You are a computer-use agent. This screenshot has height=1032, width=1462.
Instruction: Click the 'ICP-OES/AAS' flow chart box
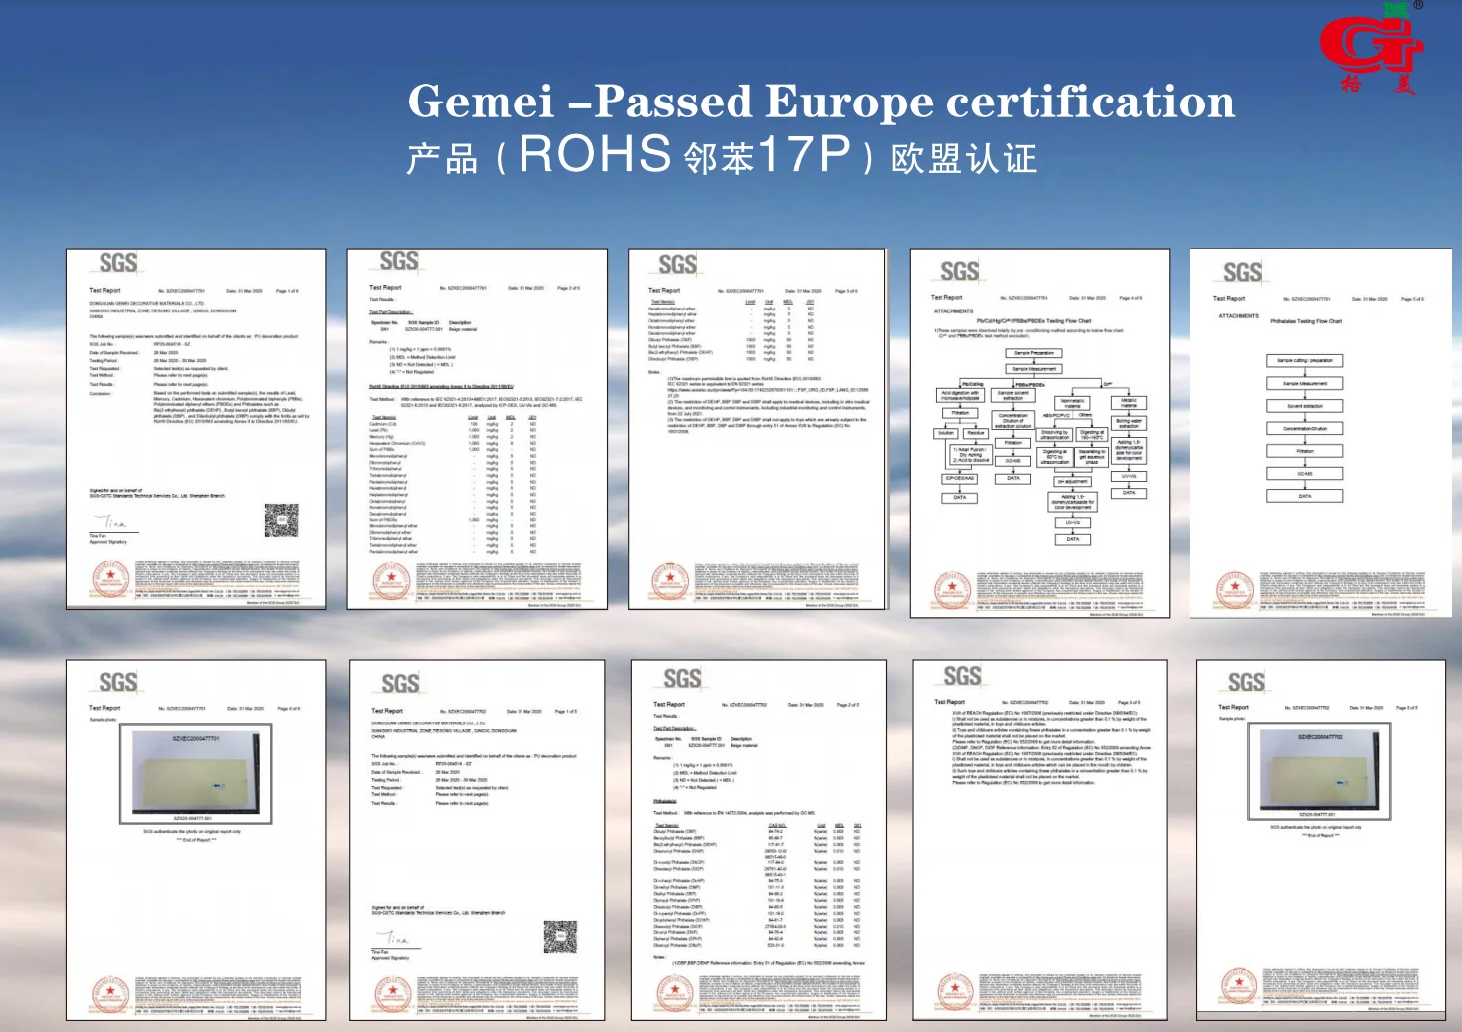click(x=960, y=479)
